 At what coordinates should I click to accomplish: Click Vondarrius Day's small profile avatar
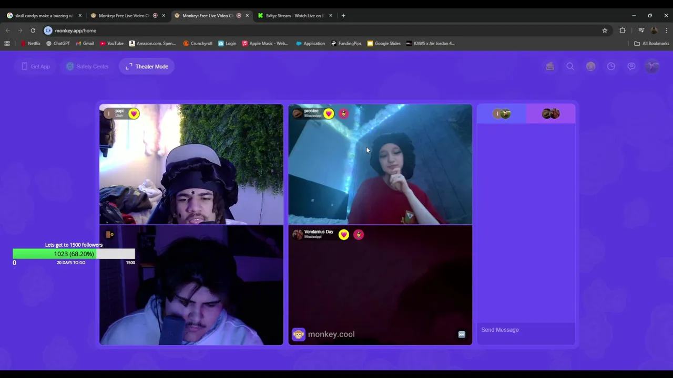click(298, 235)
